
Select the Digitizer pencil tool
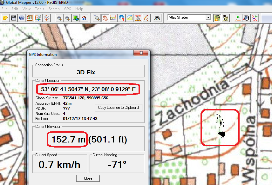(146, 18)
